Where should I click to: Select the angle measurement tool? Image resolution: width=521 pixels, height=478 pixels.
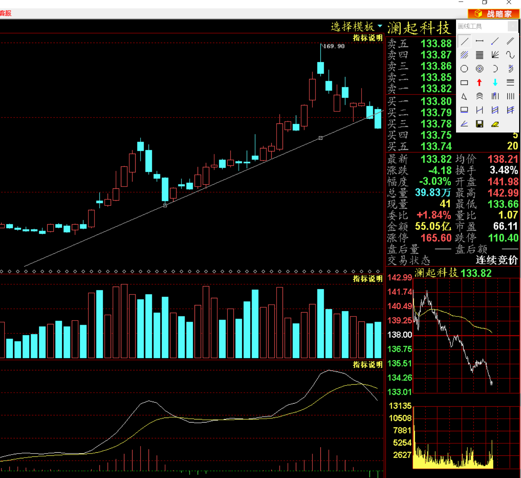[464, 124]
